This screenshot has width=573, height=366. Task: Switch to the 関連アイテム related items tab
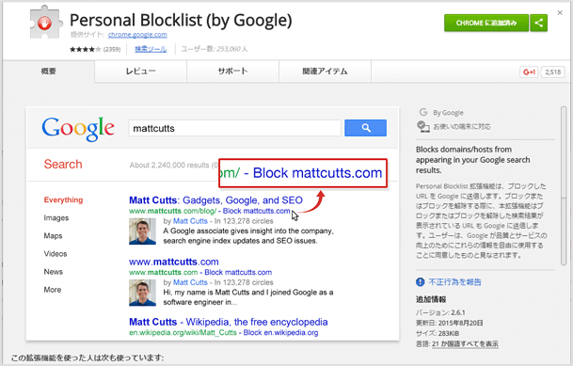pyautogui.click(x=325, y=72)
